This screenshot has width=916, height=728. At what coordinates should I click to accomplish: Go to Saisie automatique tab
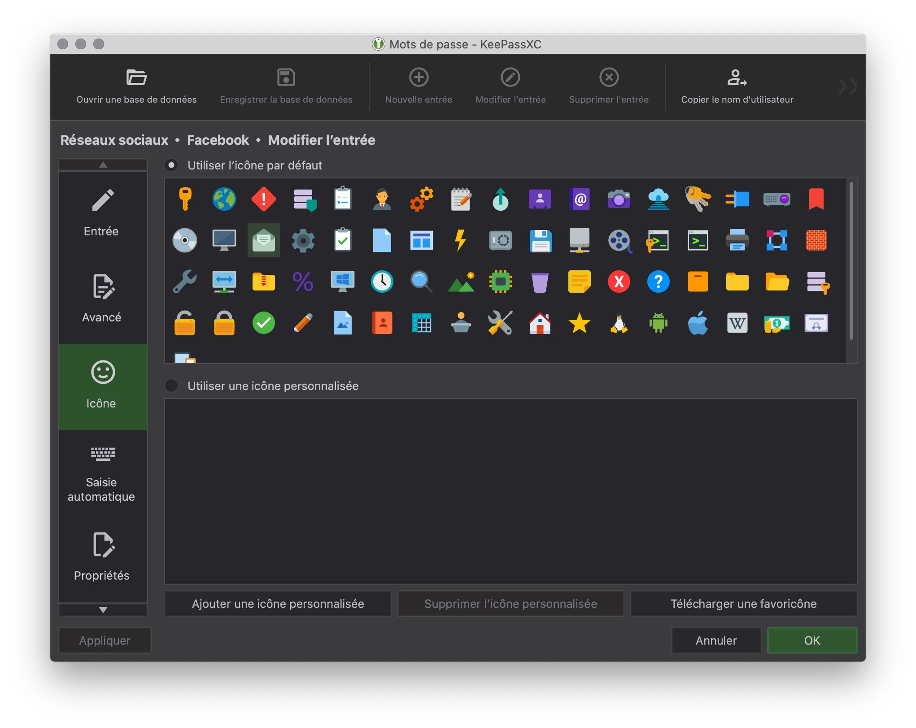pyautogui.click(x=103, y=473)
